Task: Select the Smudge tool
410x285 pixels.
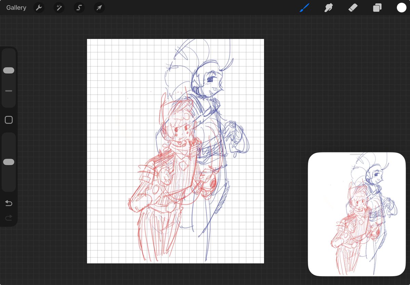Action: (x=328, y=8)
